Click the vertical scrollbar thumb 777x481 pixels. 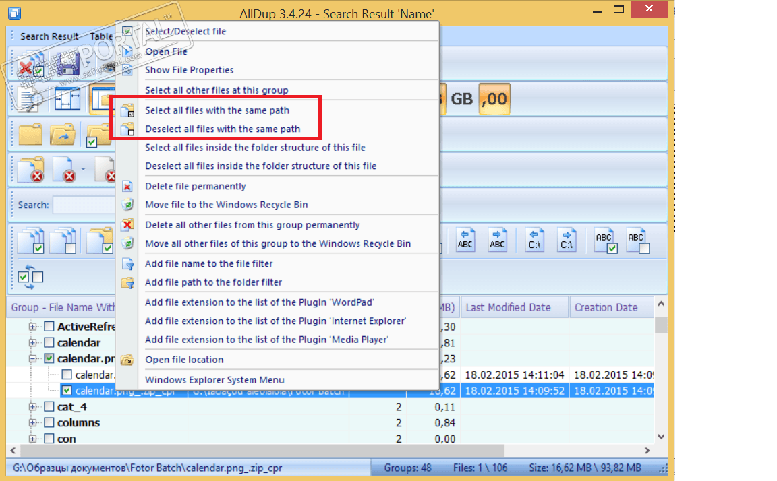click(x=661, y=325)
